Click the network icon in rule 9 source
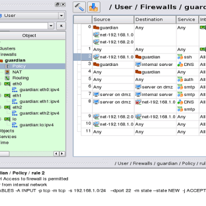 pos(96,117)
